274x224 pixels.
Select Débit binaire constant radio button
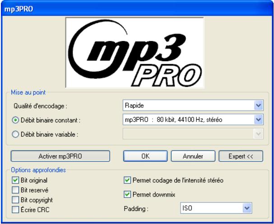[15, 120]
